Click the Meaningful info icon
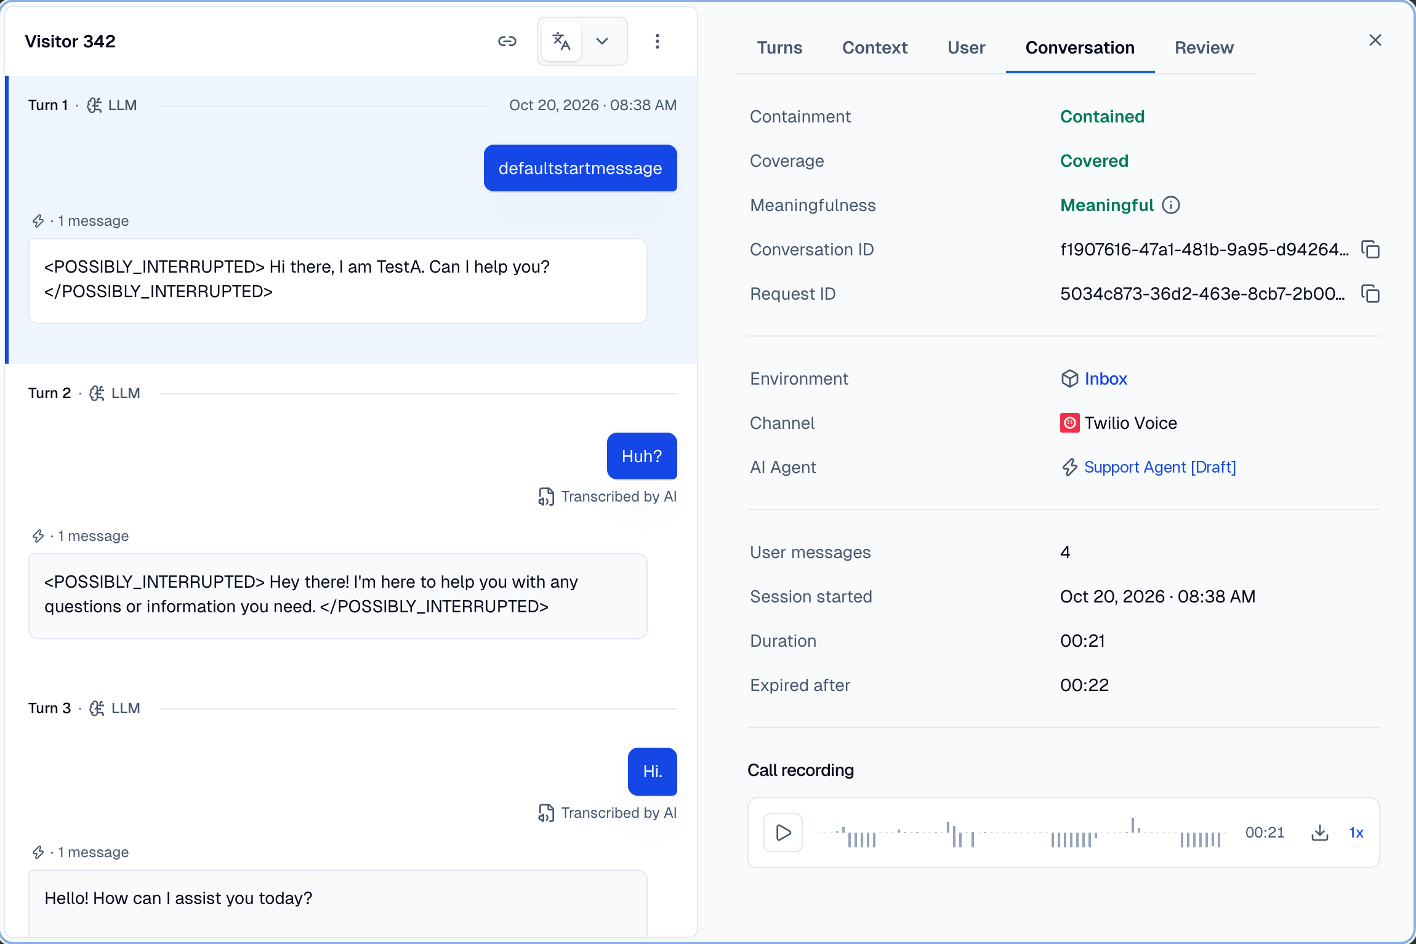Screen dimensions: 1416x944 1171,205
